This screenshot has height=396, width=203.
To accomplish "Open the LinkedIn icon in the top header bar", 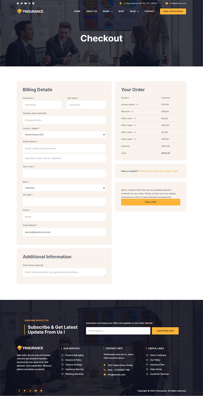I will pyautogui.click(x=33, y=3).
